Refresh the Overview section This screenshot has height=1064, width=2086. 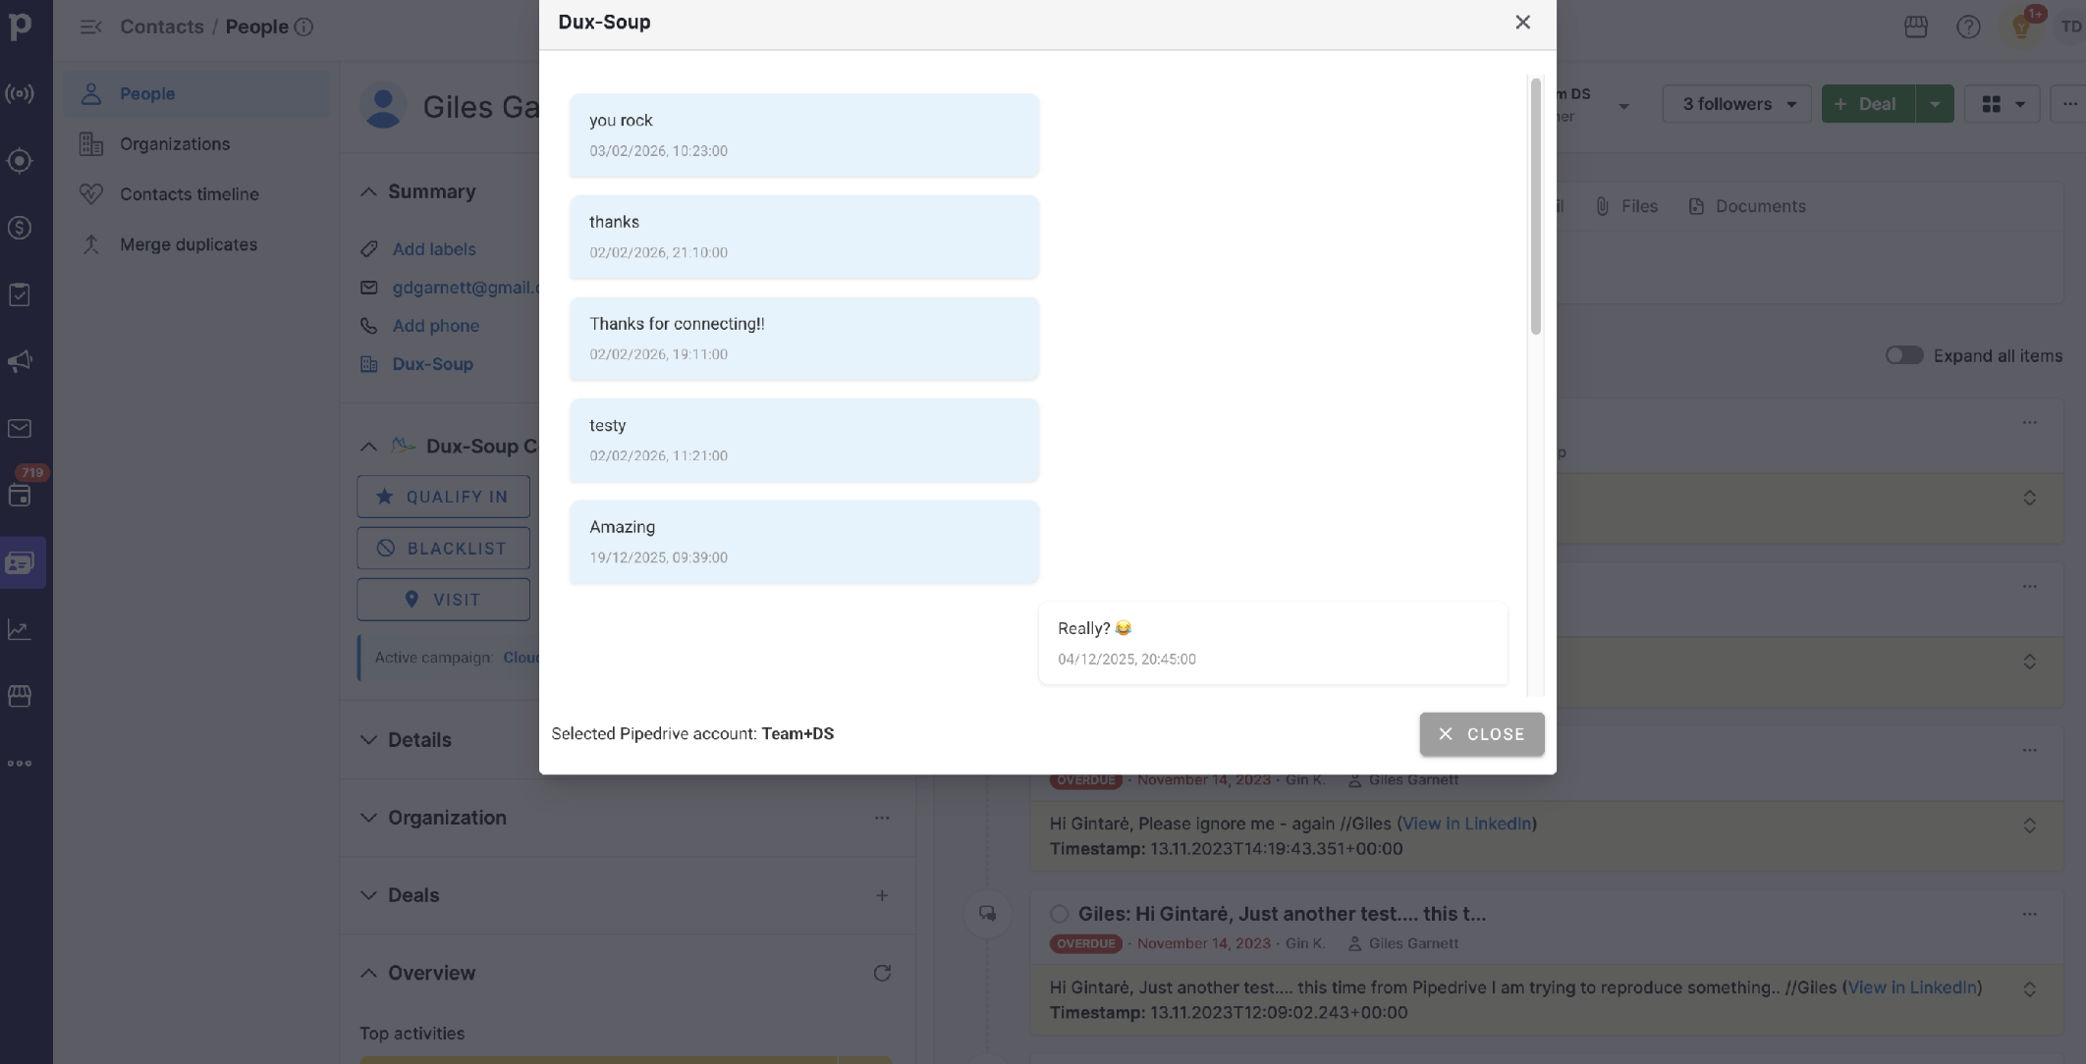(882, 973)
